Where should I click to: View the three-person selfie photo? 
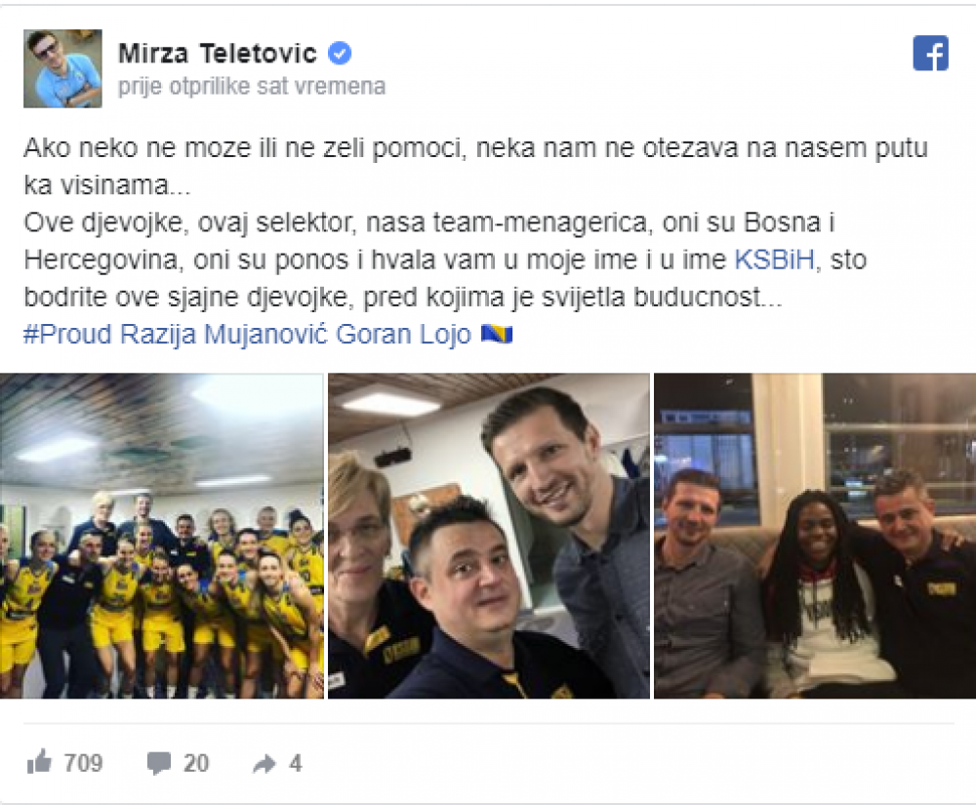(489, 536)
